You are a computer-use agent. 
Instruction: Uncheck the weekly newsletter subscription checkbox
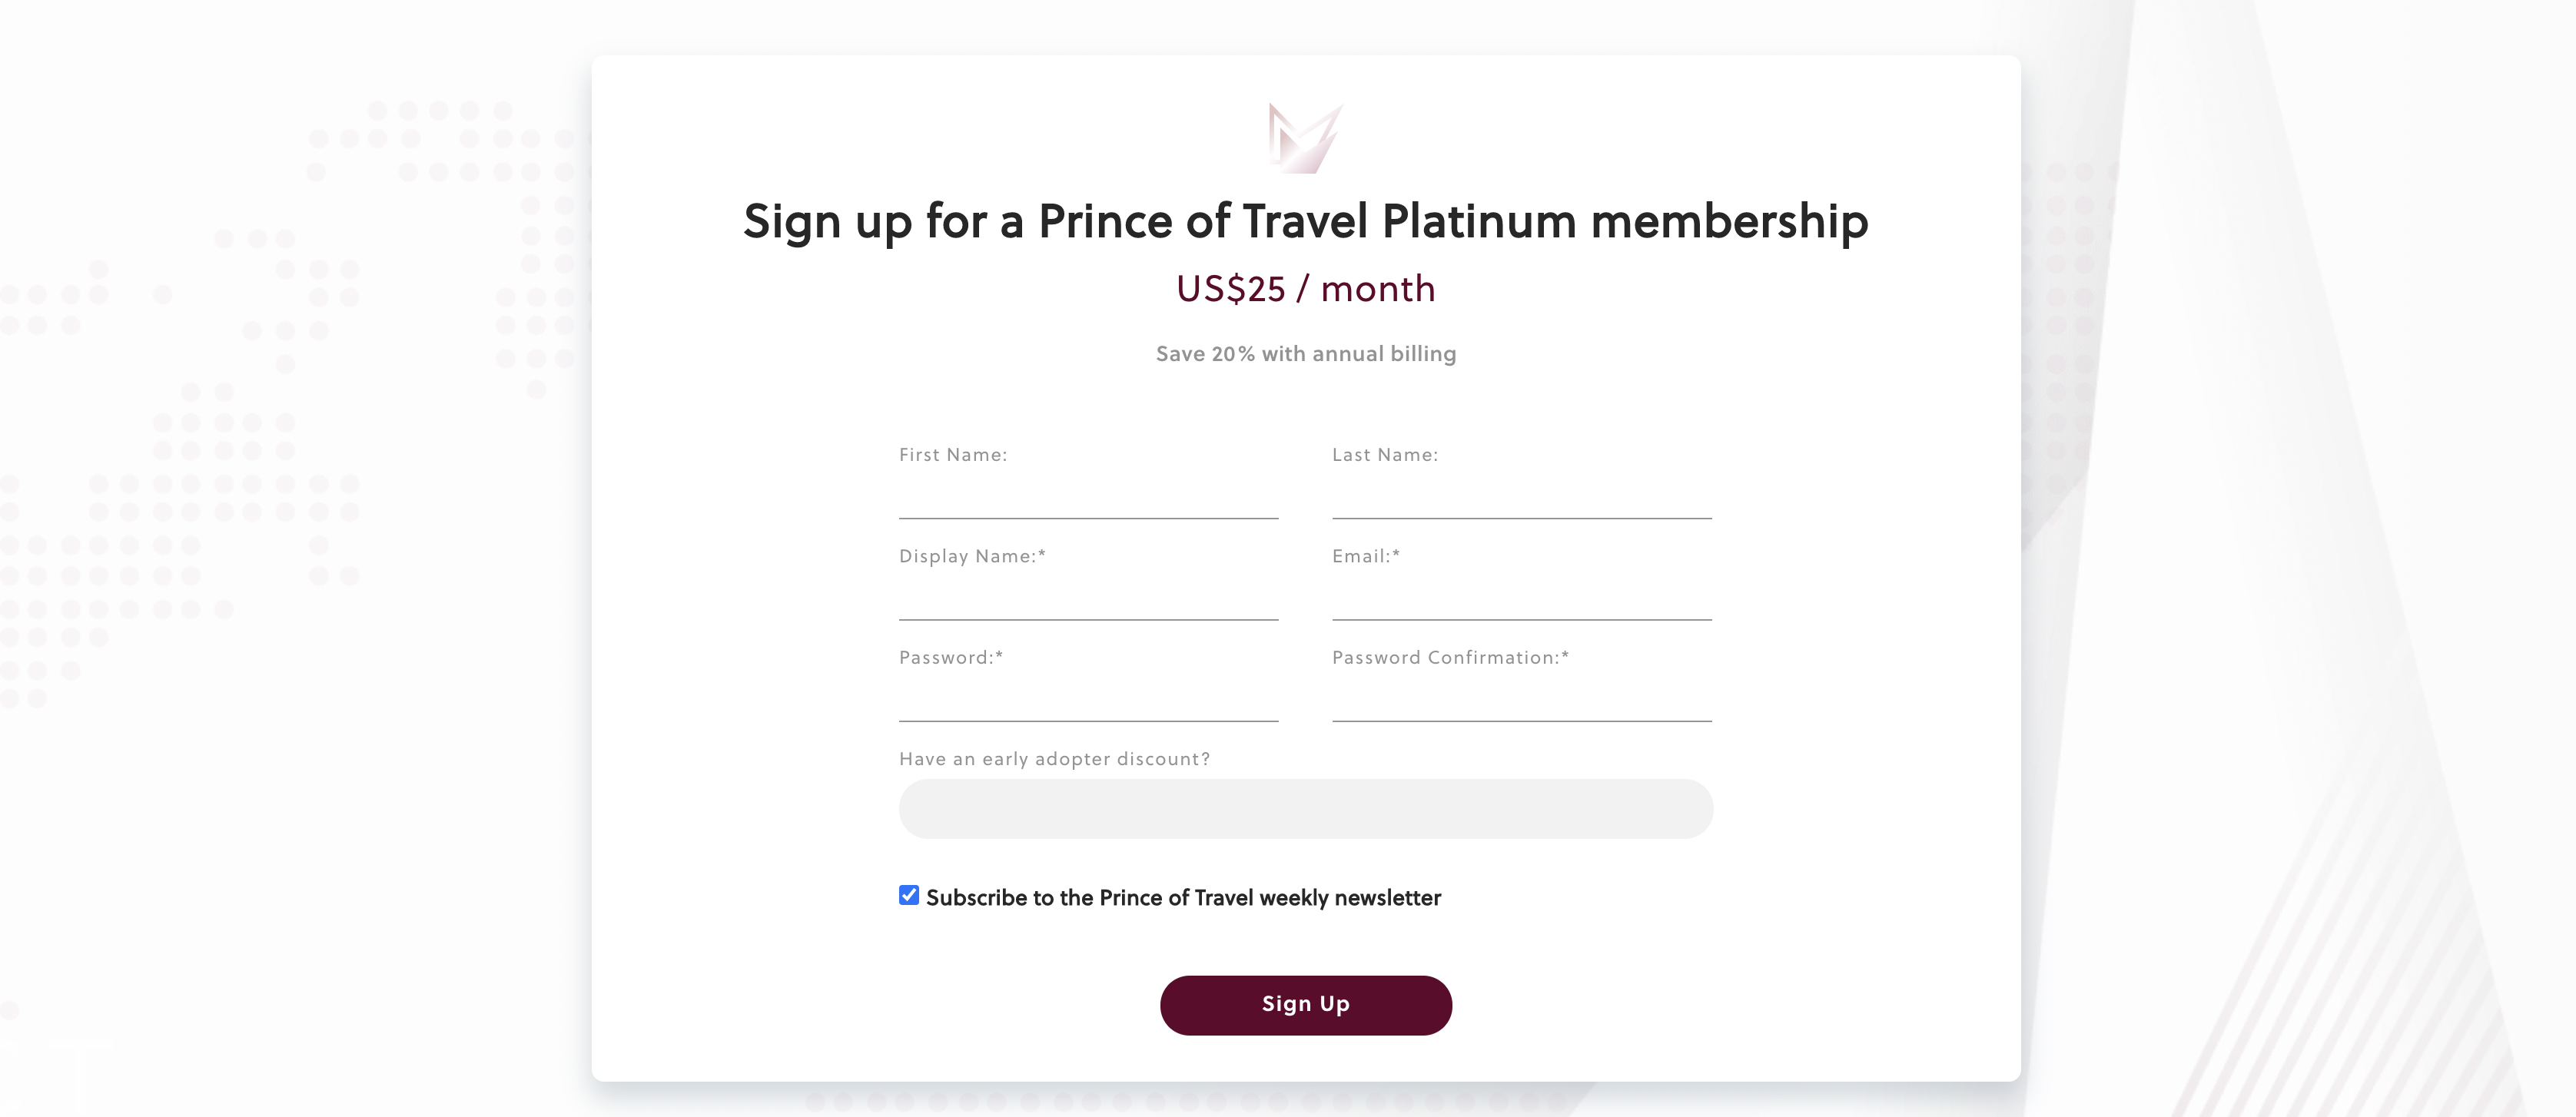click(x=909, y=895)
